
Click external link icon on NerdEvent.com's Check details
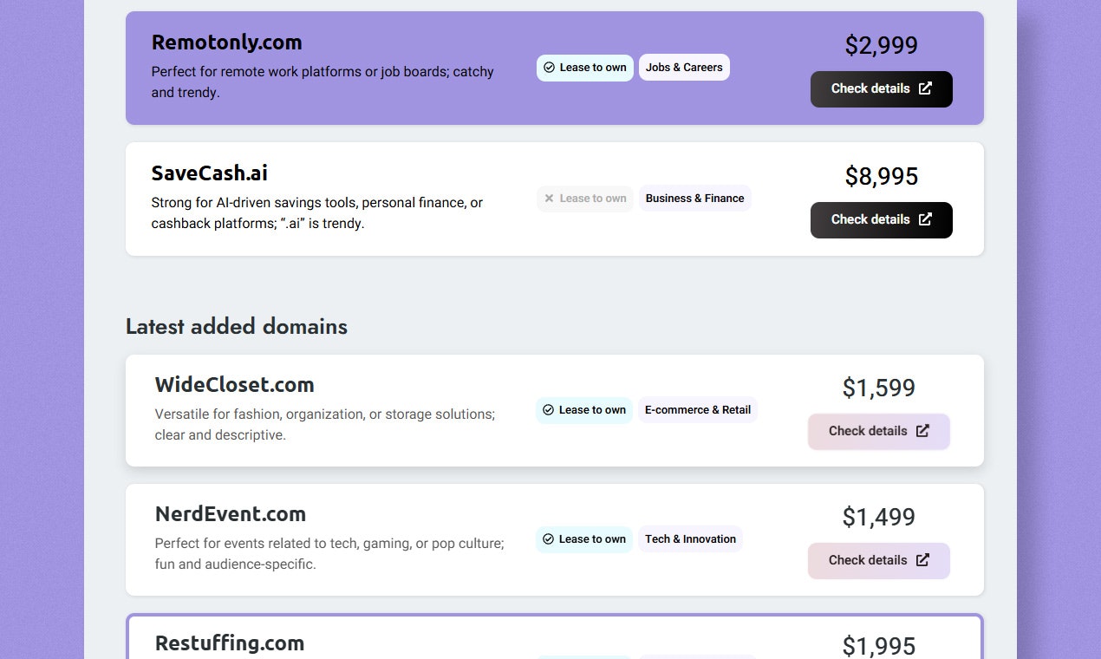click(x=922, y=560)
